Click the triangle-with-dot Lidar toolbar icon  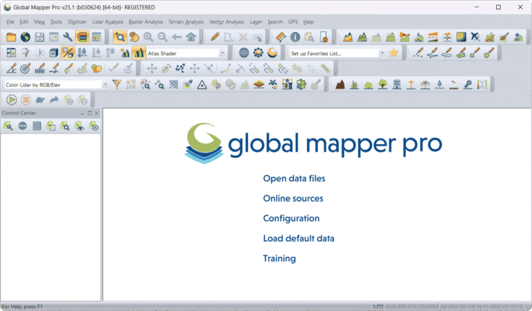click(x=202, y=84)
